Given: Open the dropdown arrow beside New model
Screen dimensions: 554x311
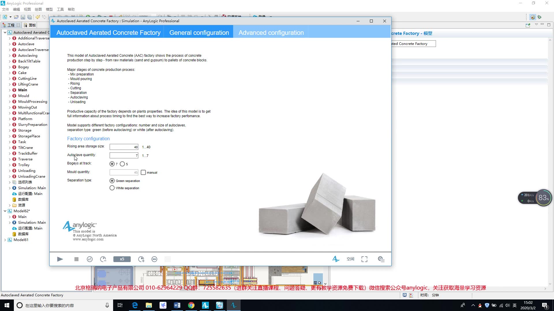Looking at the screenshot, I should (10, 17).
